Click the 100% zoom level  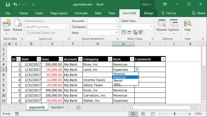198,114
